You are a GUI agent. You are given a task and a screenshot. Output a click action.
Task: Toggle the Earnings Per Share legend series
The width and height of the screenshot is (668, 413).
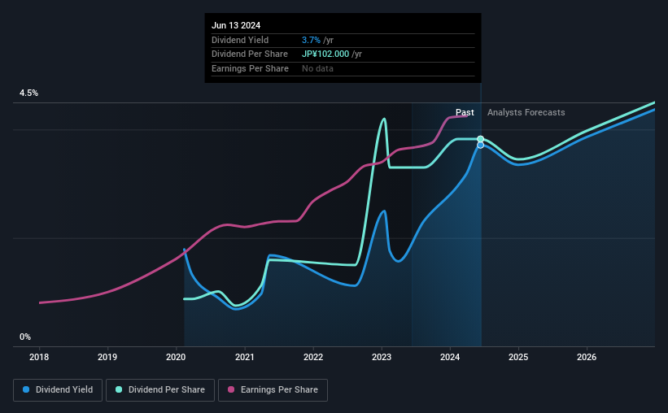[x=273, y=390]
